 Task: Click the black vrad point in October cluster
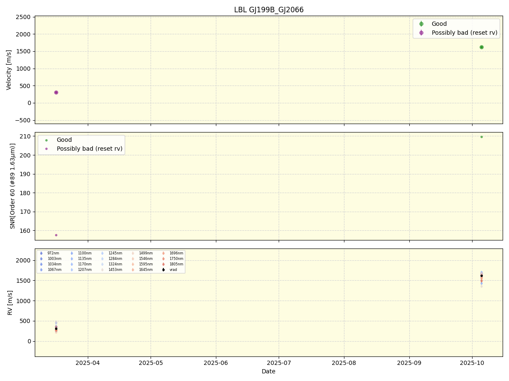[481, 276]
